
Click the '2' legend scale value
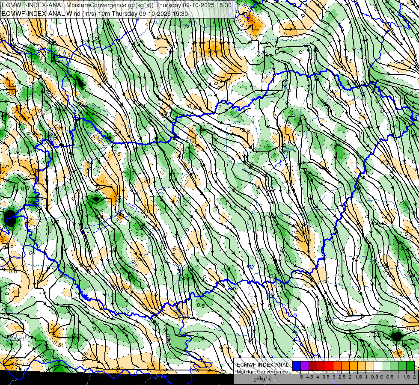click(414, 377)
